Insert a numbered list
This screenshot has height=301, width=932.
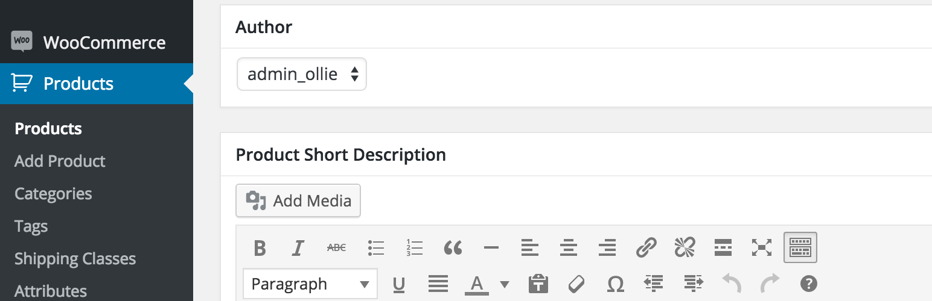[414, 247]
